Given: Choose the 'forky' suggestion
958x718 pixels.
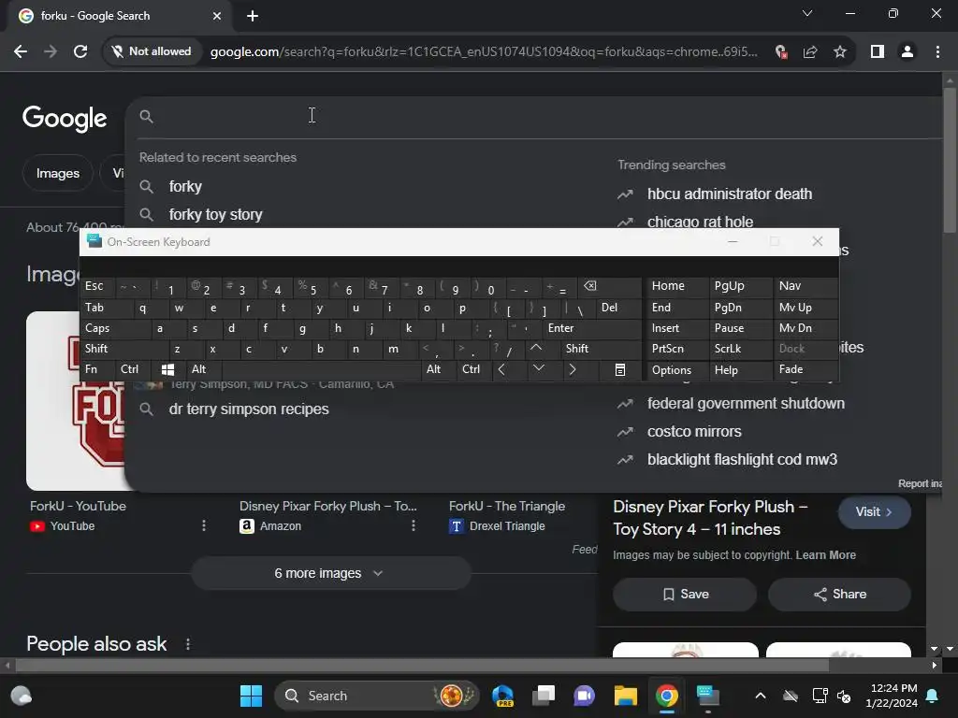Looking at the screenshot, I should (185, 186).
